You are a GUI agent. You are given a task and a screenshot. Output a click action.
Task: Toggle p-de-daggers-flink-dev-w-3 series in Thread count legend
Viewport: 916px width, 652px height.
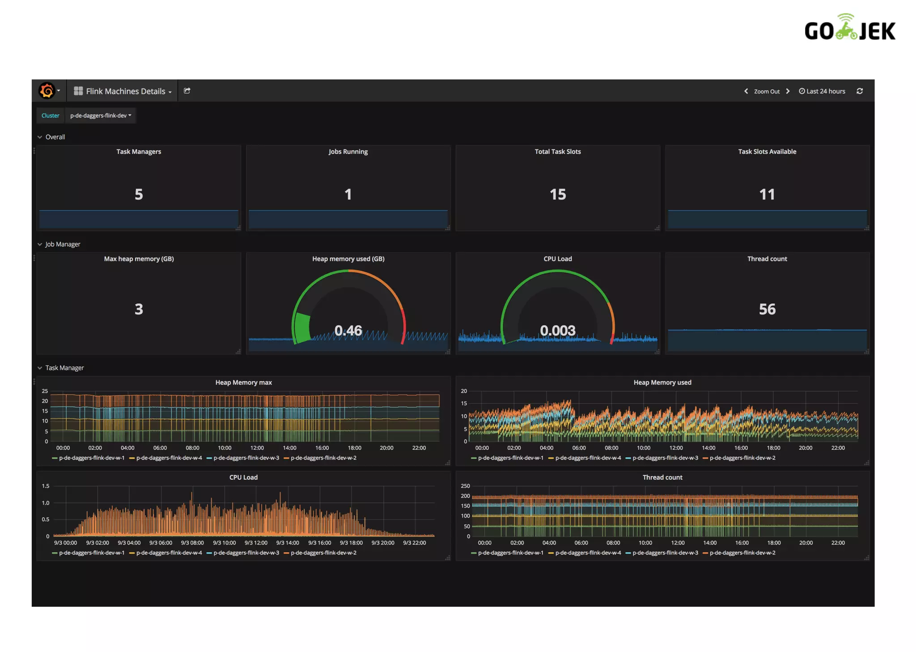665,553
